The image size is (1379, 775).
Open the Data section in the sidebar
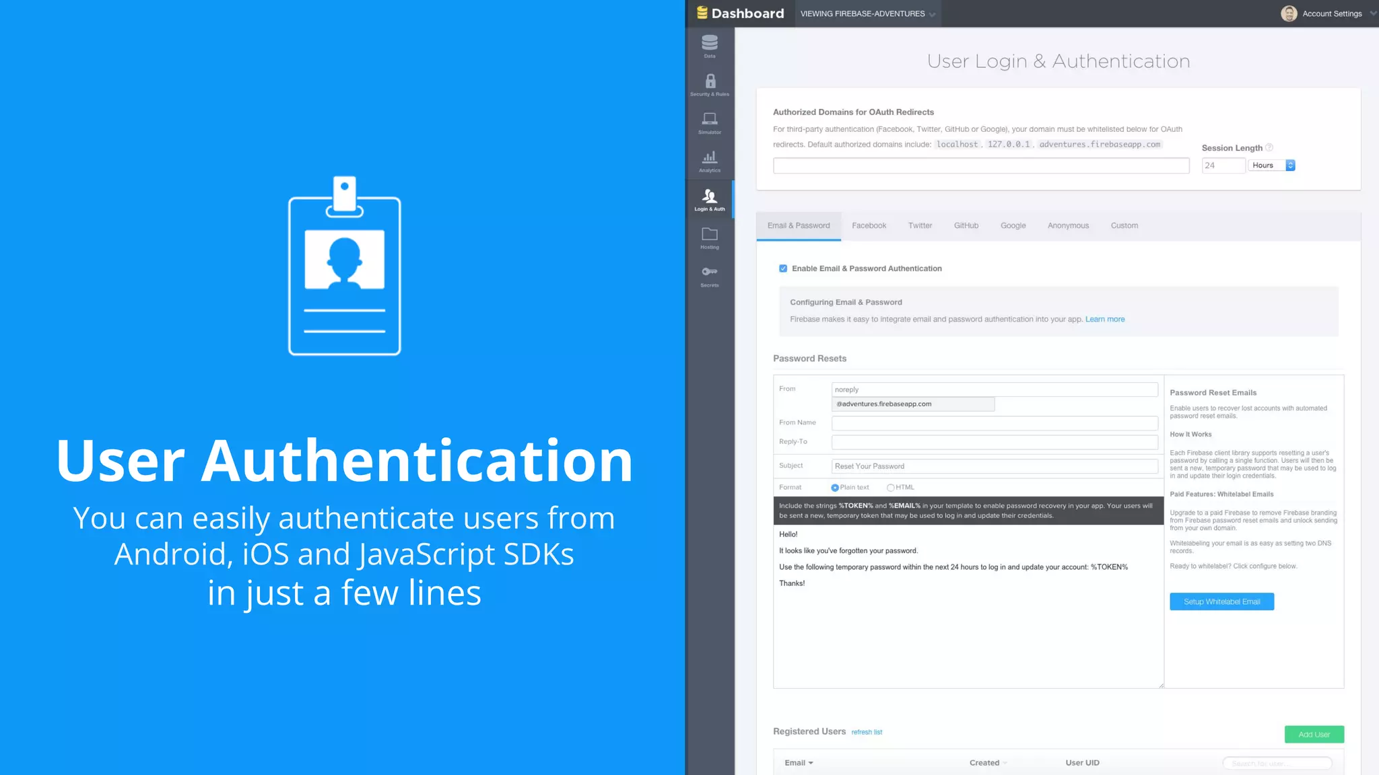[x=710, y=46]
